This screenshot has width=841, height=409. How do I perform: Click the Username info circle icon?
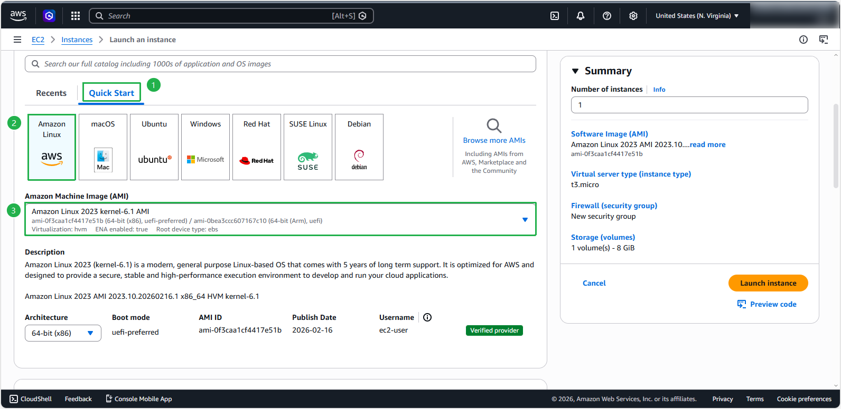pyautogui.click(x=427, y=317)
